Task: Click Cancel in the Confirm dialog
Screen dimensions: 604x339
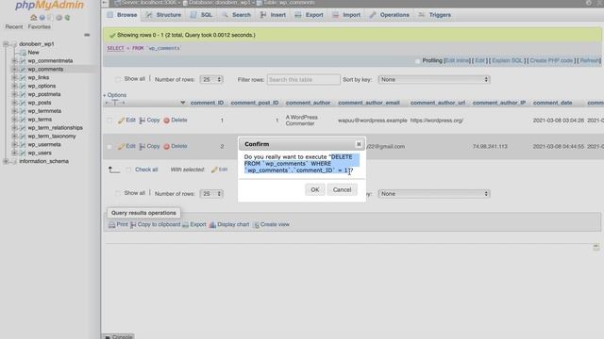Action: tap(342, 190)
